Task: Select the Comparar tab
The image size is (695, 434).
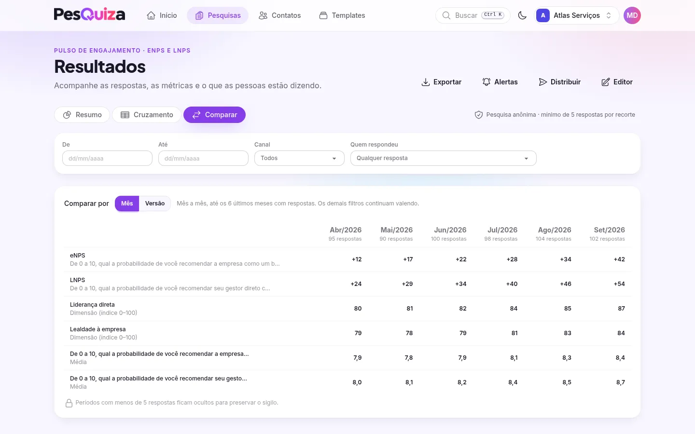Action: (214, 115)
